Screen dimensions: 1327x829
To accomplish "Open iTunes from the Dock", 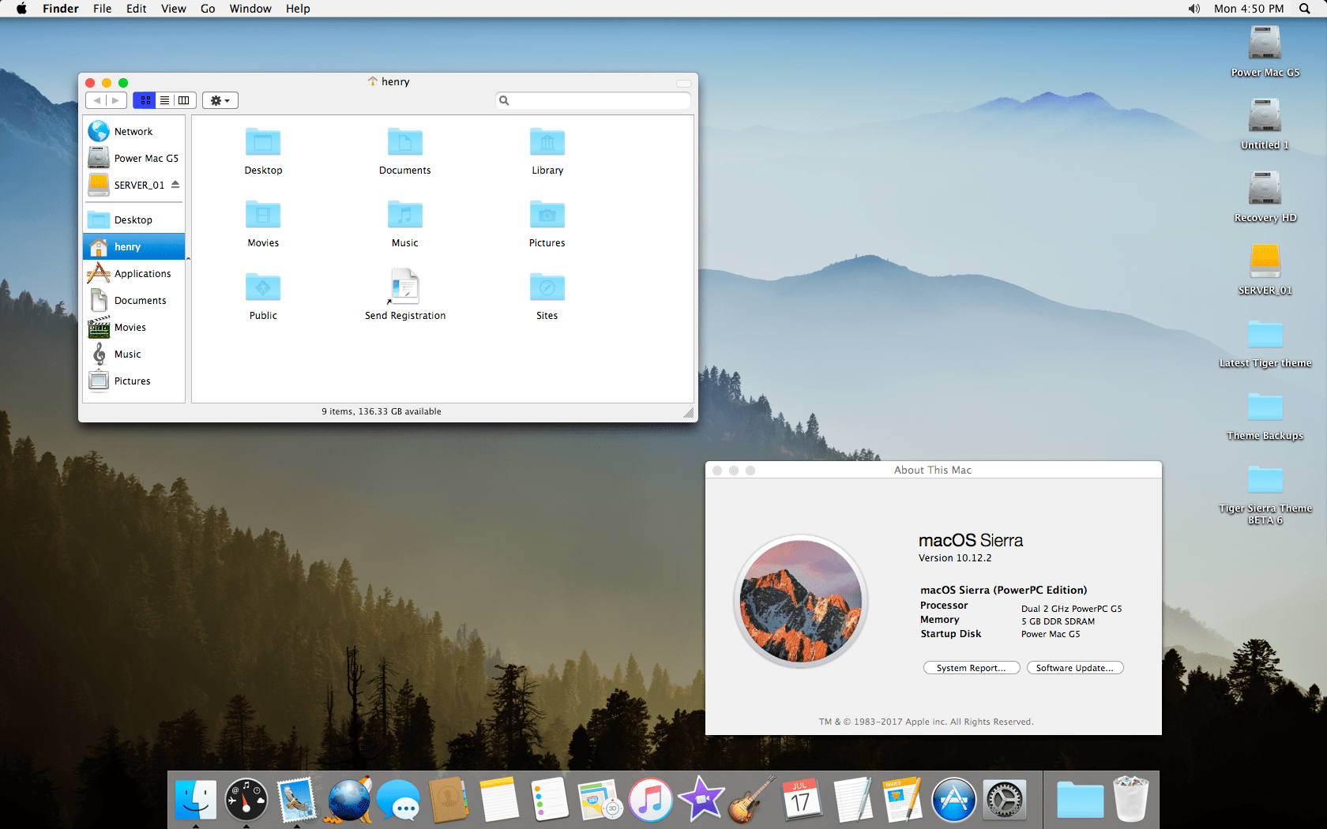I will (650, 800).
